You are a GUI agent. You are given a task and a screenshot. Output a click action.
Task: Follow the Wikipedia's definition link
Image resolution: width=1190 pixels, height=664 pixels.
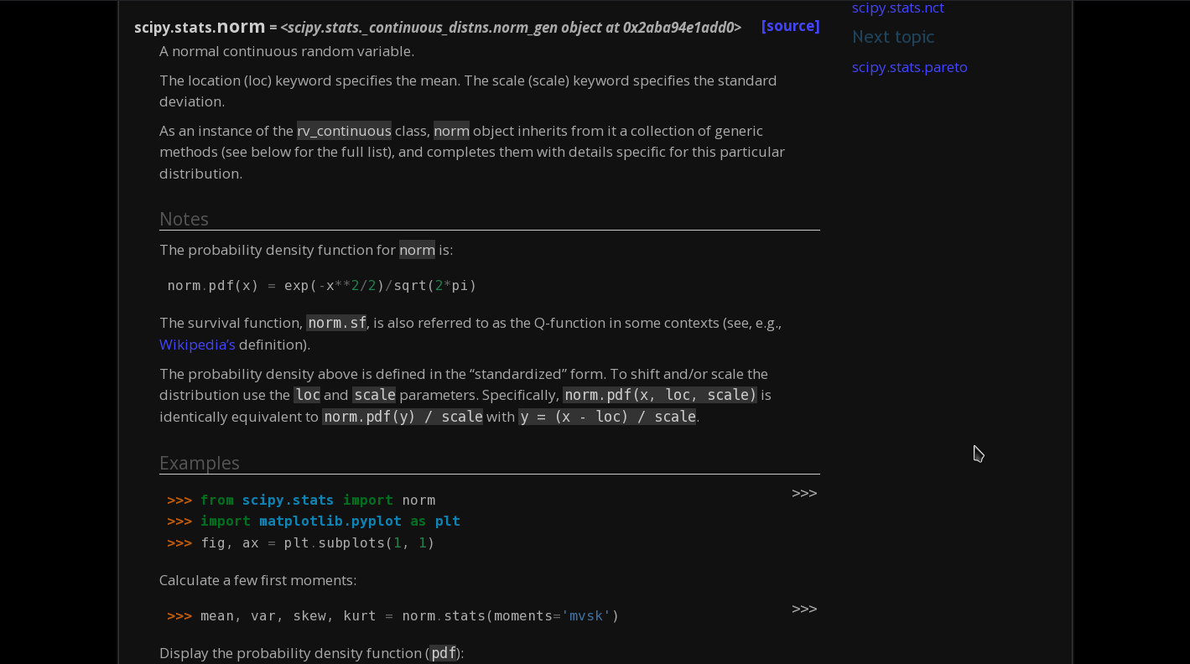tap(197, 345)
